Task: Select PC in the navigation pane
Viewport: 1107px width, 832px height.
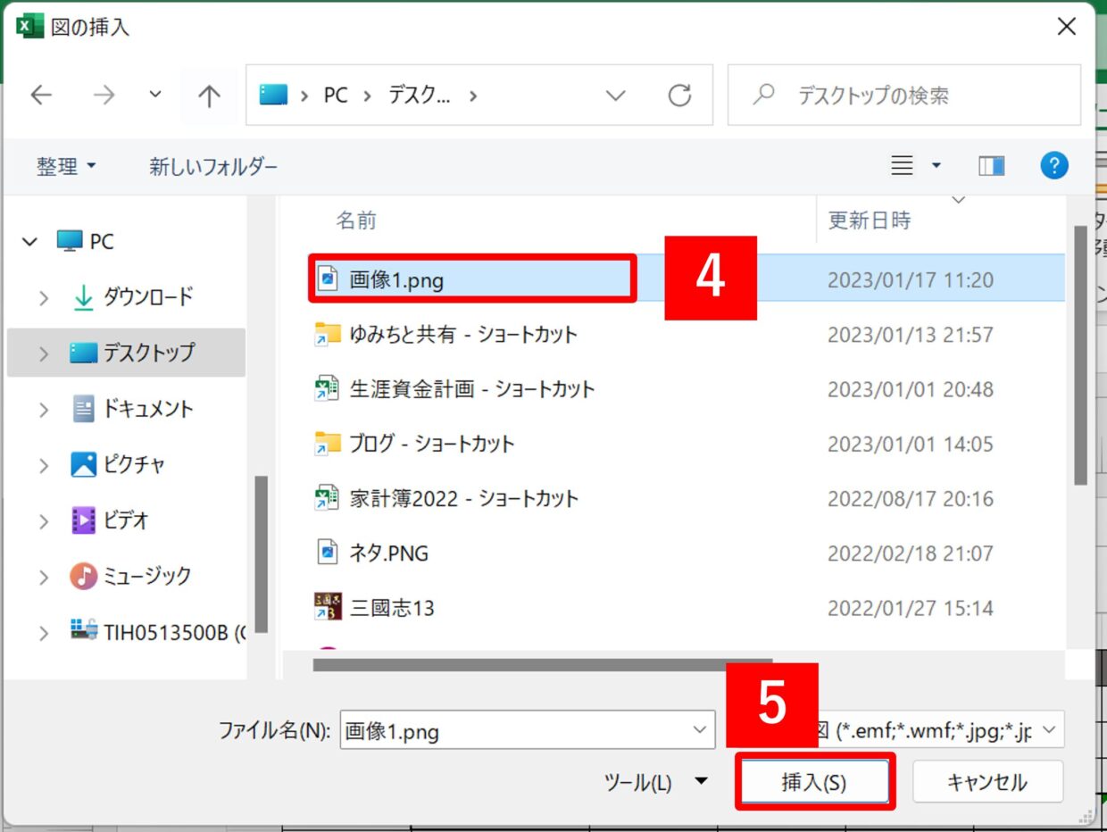Action: pyautogui.click(x=85, y=241)
